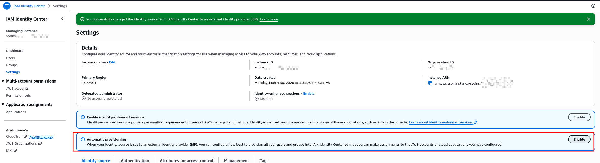Select the Management tab
Screen dimensions: 600x163
[236, 160]
